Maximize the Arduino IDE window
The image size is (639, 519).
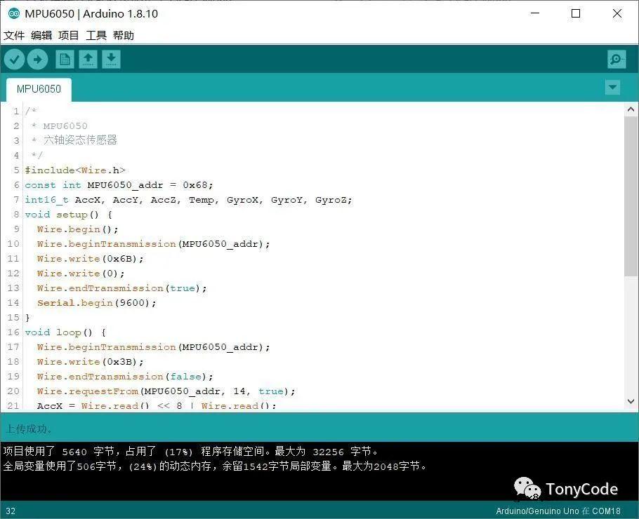coord(576,13)
